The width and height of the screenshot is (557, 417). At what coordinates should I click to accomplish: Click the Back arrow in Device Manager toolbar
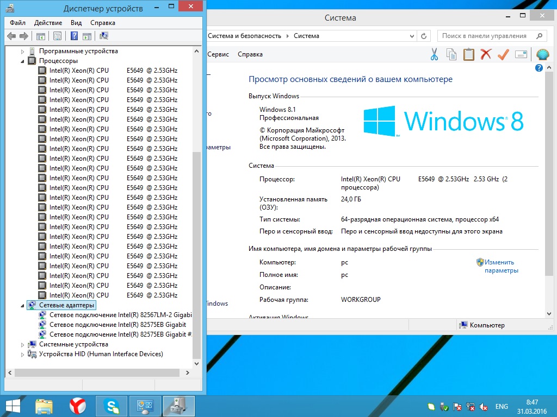tap(11, 36)
